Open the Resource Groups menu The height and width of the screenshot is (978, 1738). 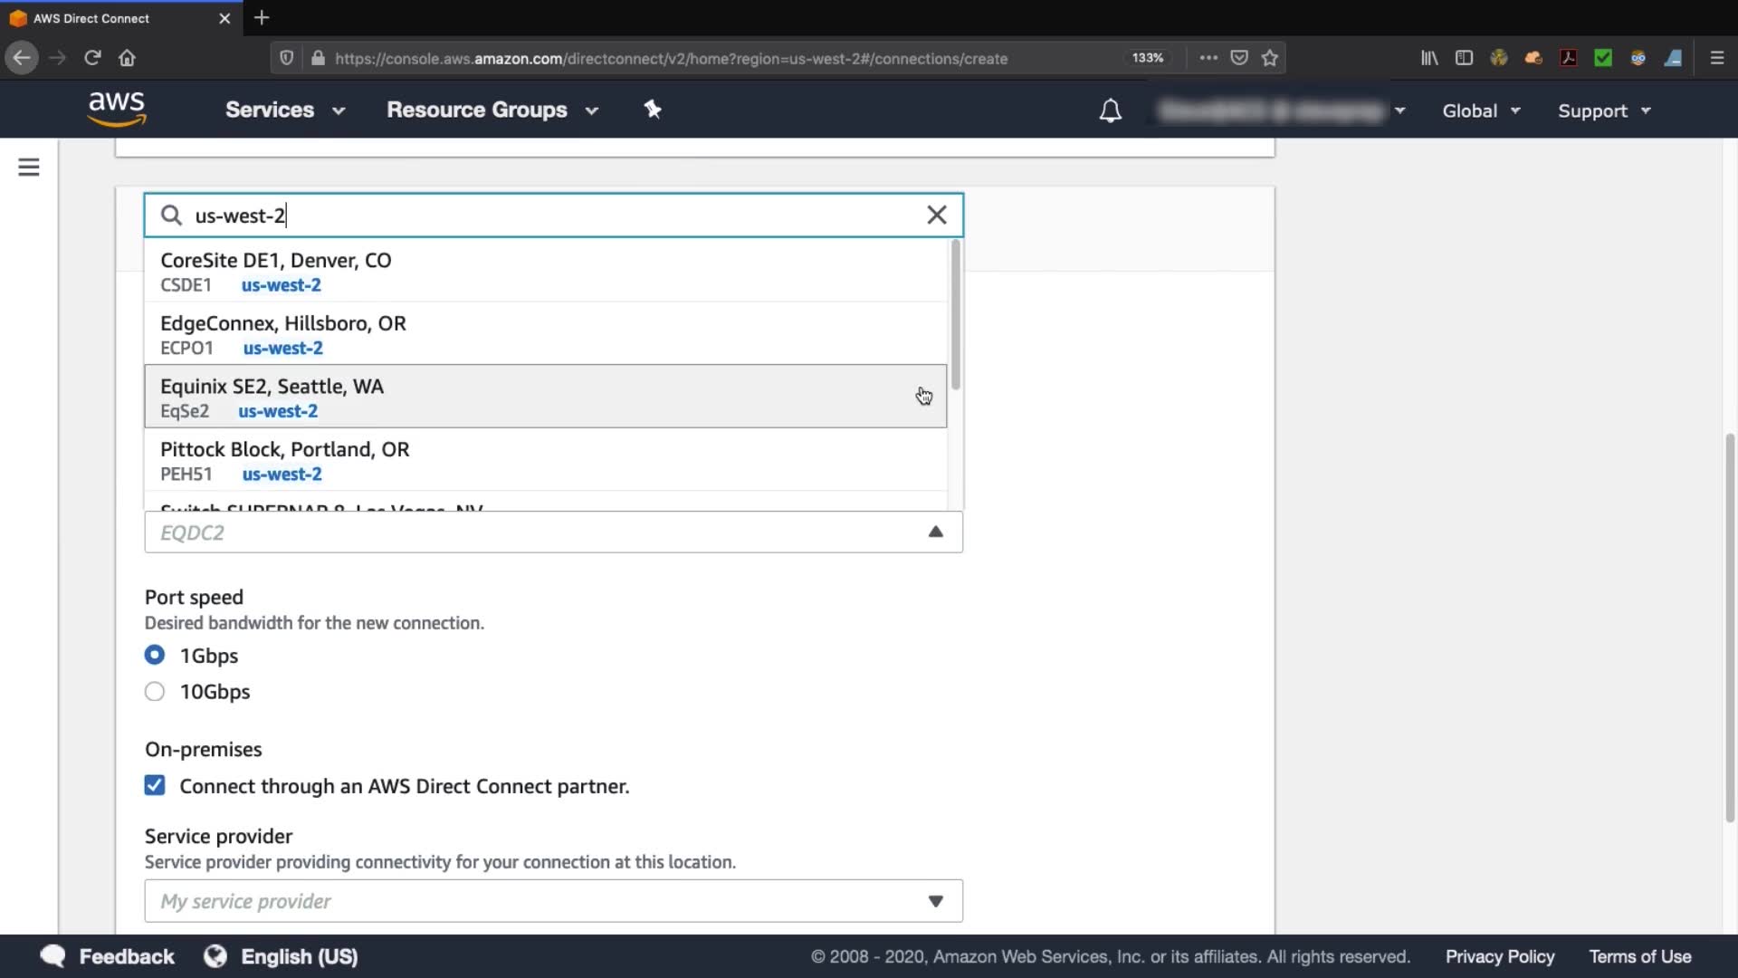point(492,110)
